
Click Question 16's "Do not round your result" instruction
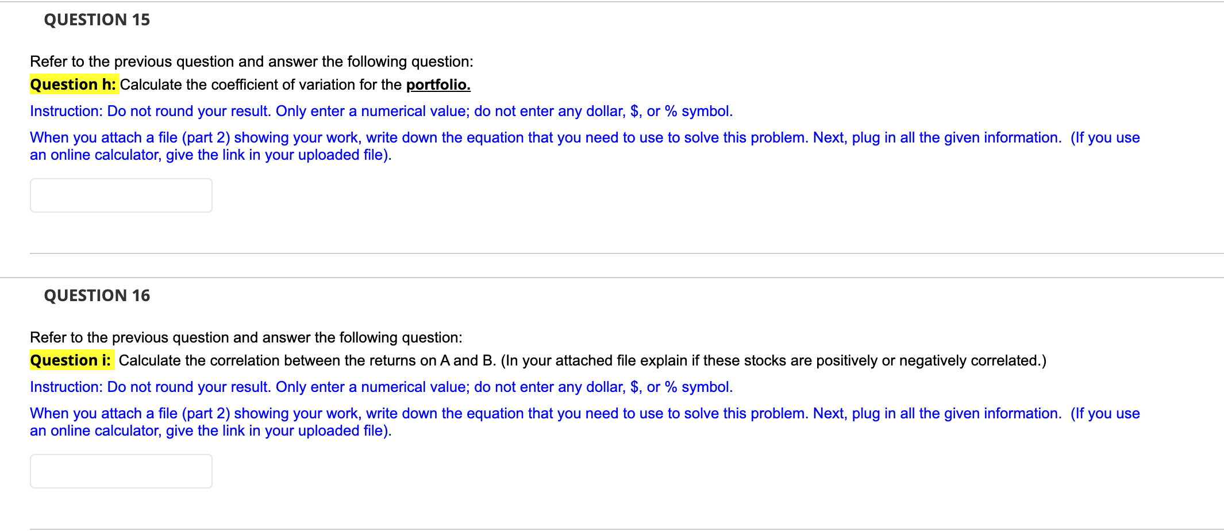188,387
